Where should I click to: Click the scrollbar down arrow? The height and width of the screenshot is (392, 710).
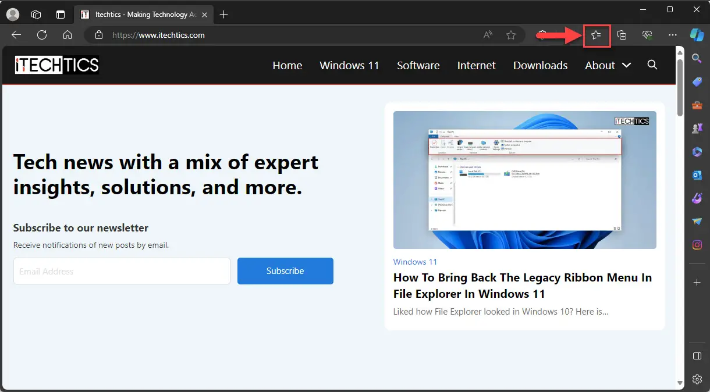tap(679, 383)
